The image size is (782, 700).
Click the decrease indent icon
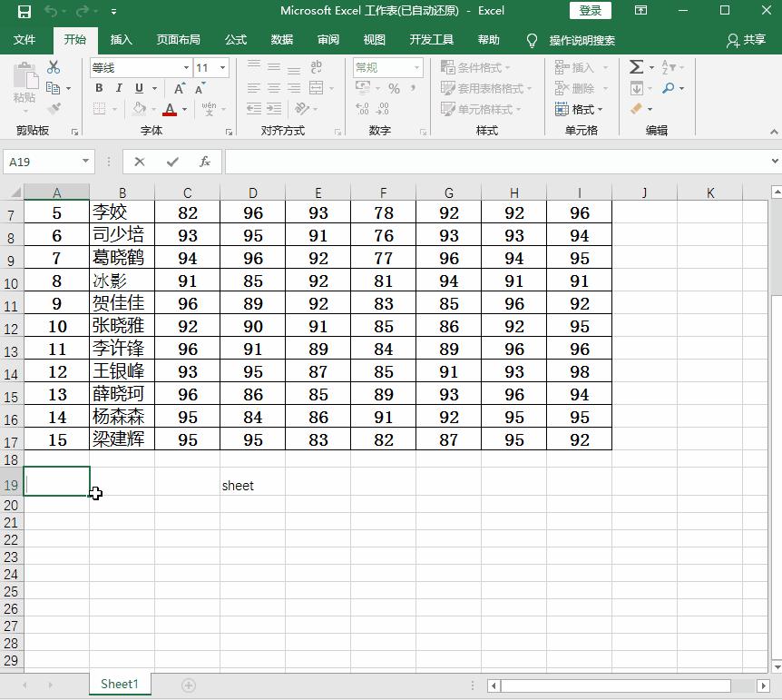click(254, 108)
